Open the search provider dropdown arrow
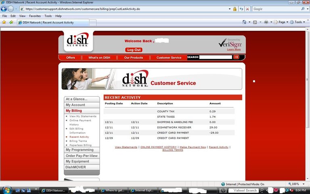 tap(308, 9)
